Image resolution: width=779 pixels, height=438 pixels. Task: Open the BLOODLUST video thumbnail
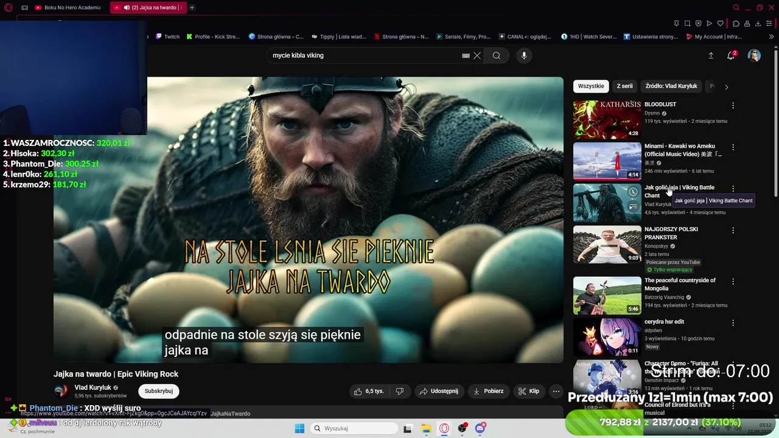pyautogui.click(x=607, y=120)
